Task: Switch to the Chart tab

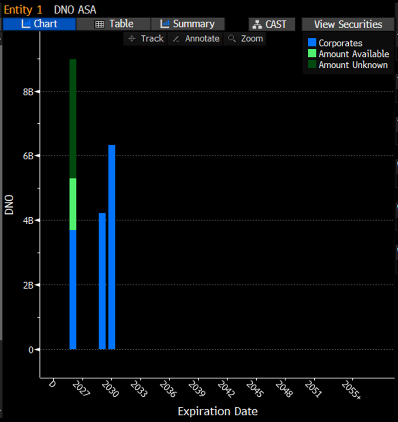Action: pyautogui.click(x=39, y=24)
